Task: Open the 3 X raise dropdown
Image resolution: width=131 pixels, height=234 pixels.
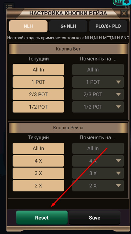Action: point(98,173)
